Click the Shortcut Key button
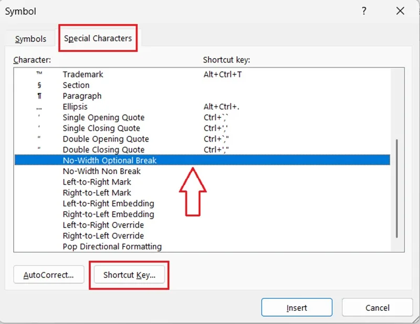 click(129, 275)
